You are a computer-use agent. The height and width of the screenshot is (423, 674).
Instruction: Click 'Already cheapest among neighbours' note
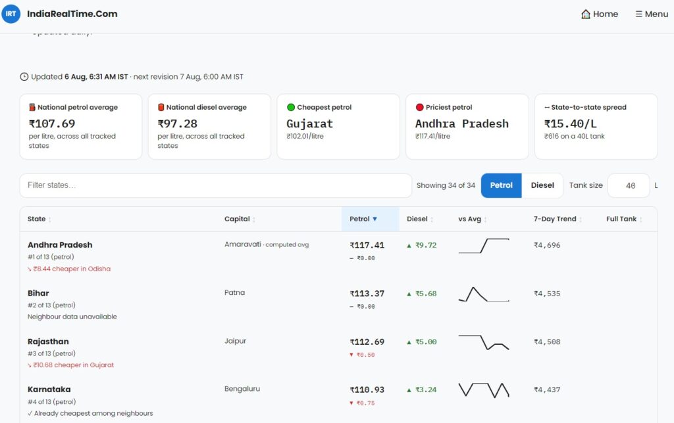(x=90, y=414)
